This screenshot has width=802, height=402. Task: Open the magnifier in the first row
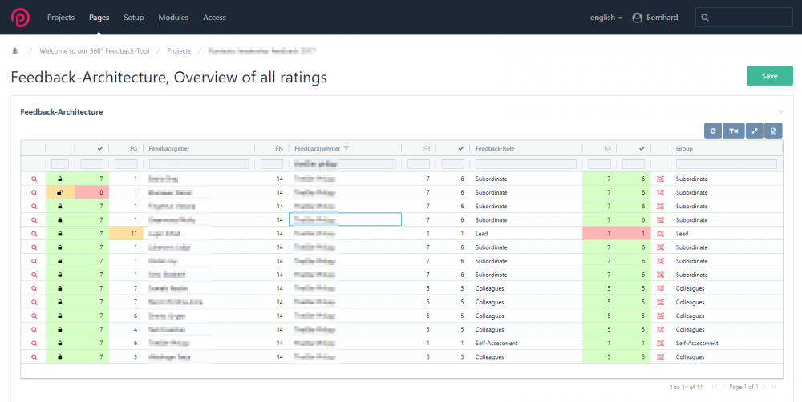click(34, 179)
